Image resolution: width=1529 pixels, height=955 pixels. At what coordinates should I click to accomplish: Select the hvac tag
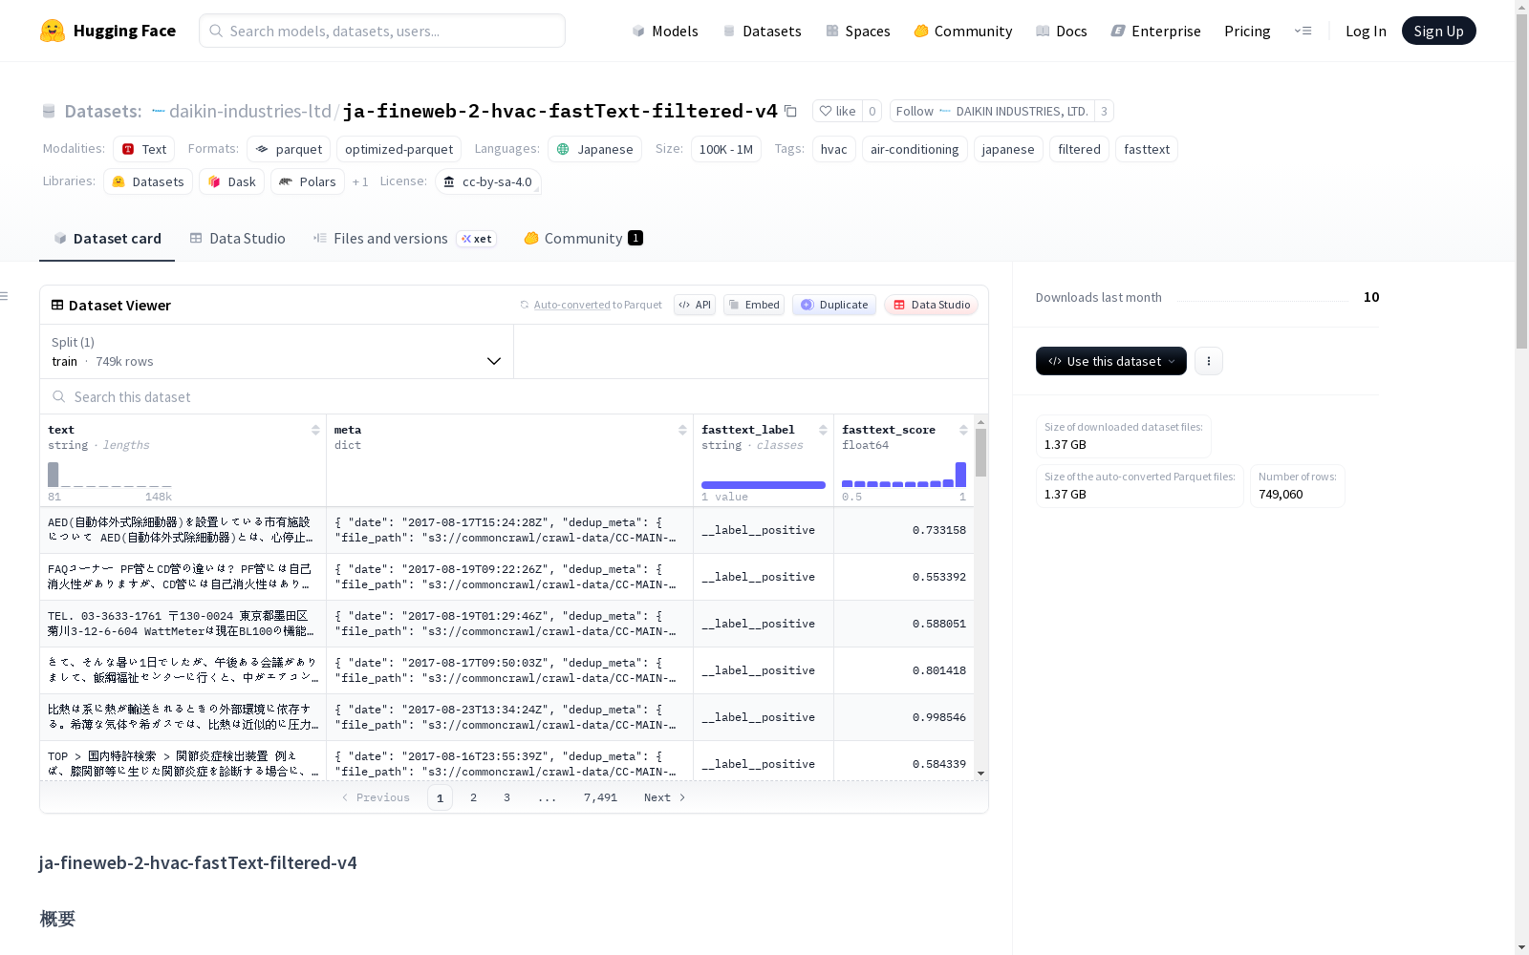(834, 149)
